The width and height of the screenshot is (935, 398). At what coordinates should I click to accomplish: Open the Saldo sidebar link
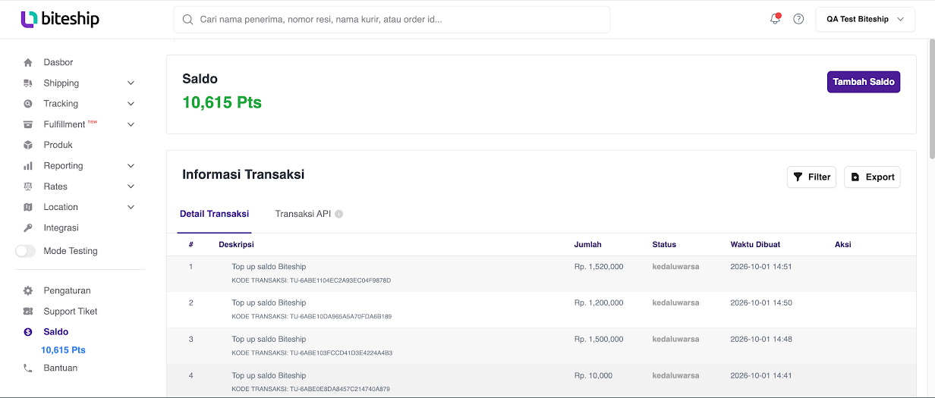[56, 332]
